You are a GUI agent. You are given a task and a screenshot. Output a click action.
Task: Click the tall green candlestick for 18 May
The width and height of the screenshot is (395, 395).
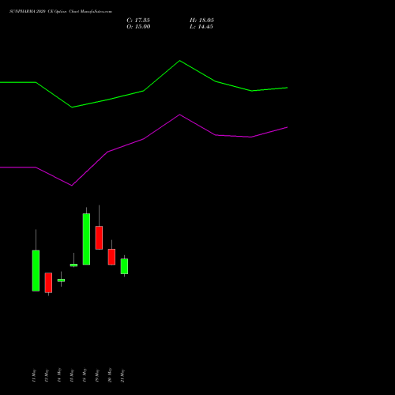(x=86, y=239)
